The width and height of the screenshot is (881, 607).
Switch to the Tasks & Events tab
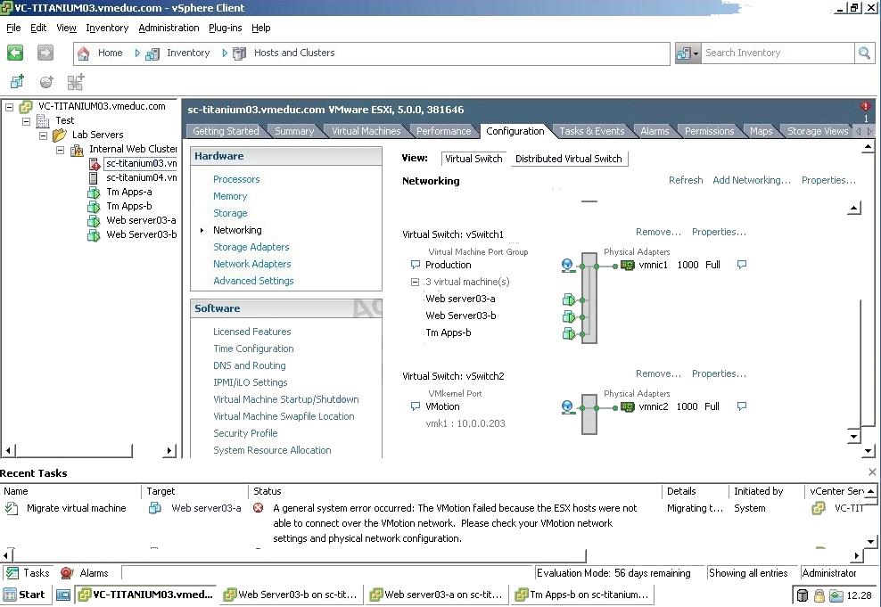point(591,131)
